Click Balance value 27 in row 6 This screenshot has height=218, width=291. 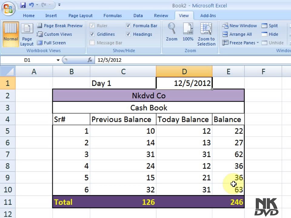[x=228, y=143]
